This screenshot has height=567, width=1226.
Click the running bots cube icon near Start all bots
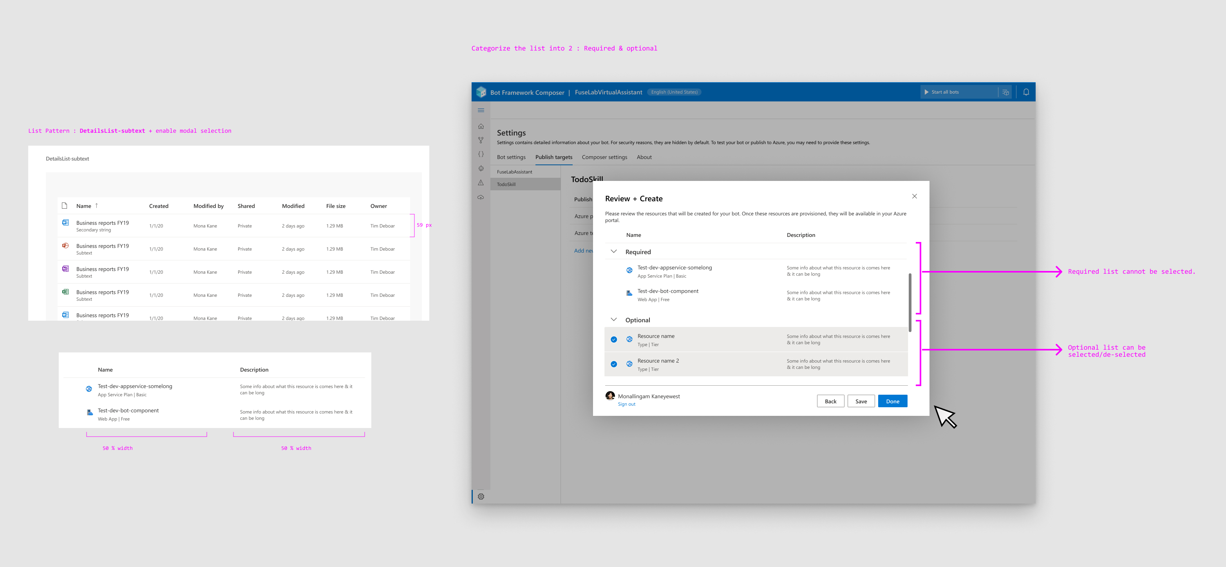click(1005, 92)
